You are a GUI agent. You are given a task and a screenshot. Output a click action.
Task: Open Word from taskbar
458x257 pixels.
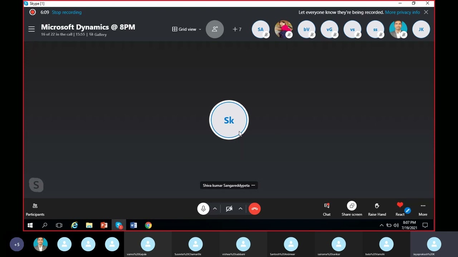pos(133,225)
